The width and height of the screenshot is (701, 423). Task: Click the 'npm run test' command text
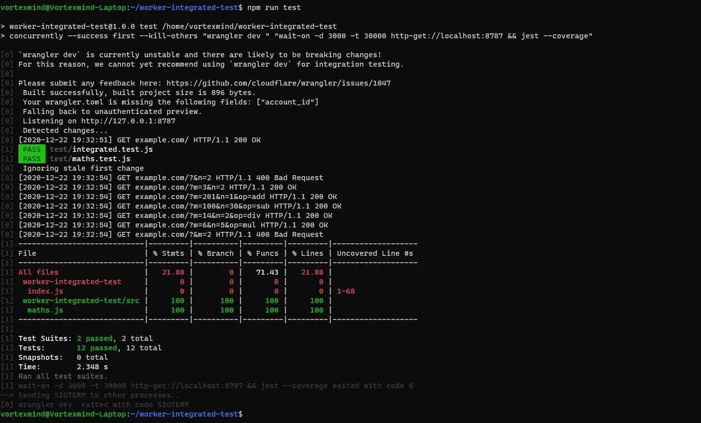pyautogui.click(x=274, y=7)
